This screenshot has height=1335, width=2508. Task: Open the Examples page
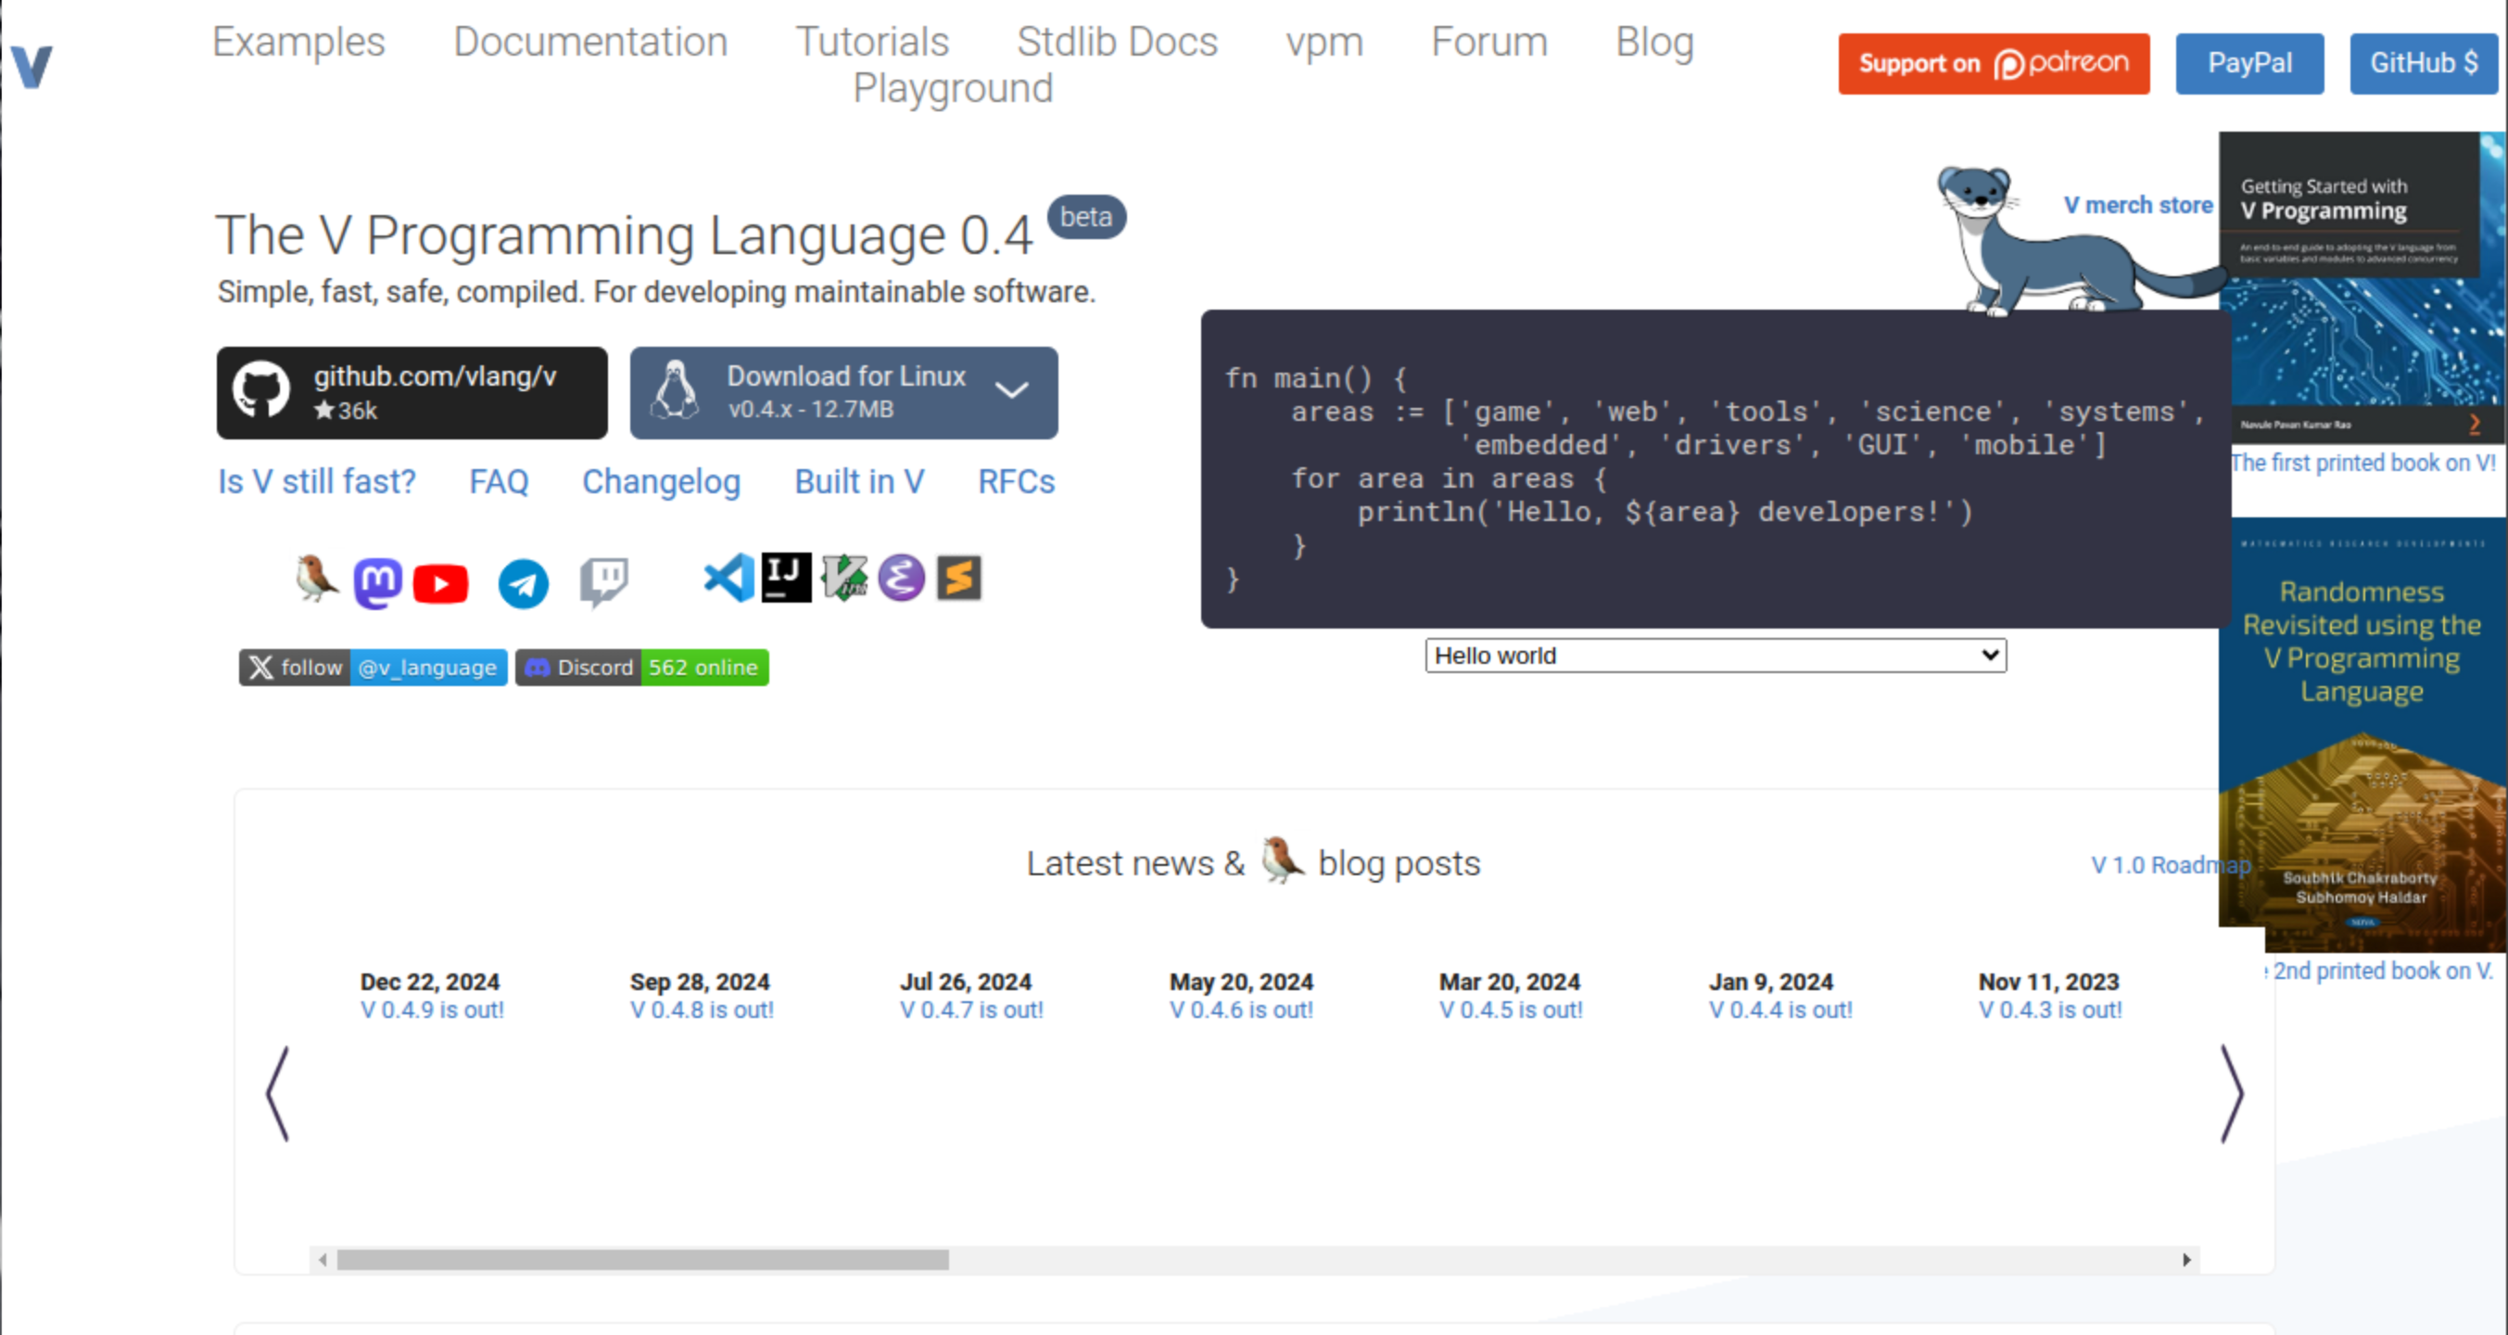(298, 42)
